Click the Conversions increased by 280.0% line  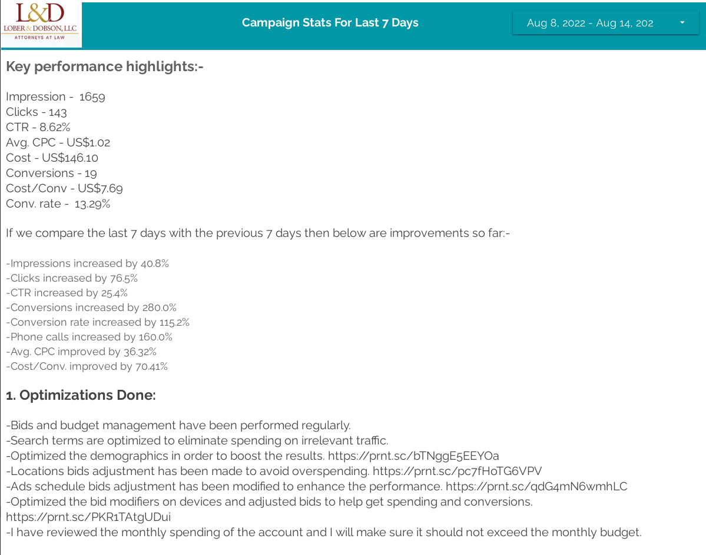coord(91,307)
